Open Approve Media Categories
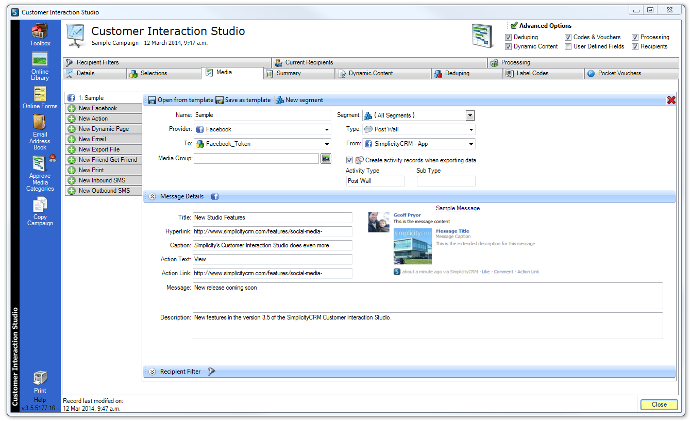The height and width of the screenshot is (421, 691). 40,163
